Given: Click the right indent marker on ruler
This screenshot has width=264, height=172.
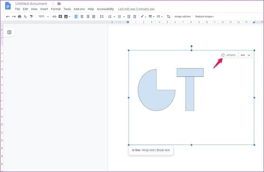Looking at the screenshot, I should 254,22.
